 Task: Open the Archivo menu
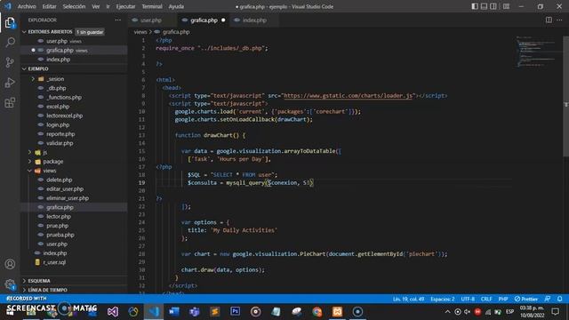(27, 6)
